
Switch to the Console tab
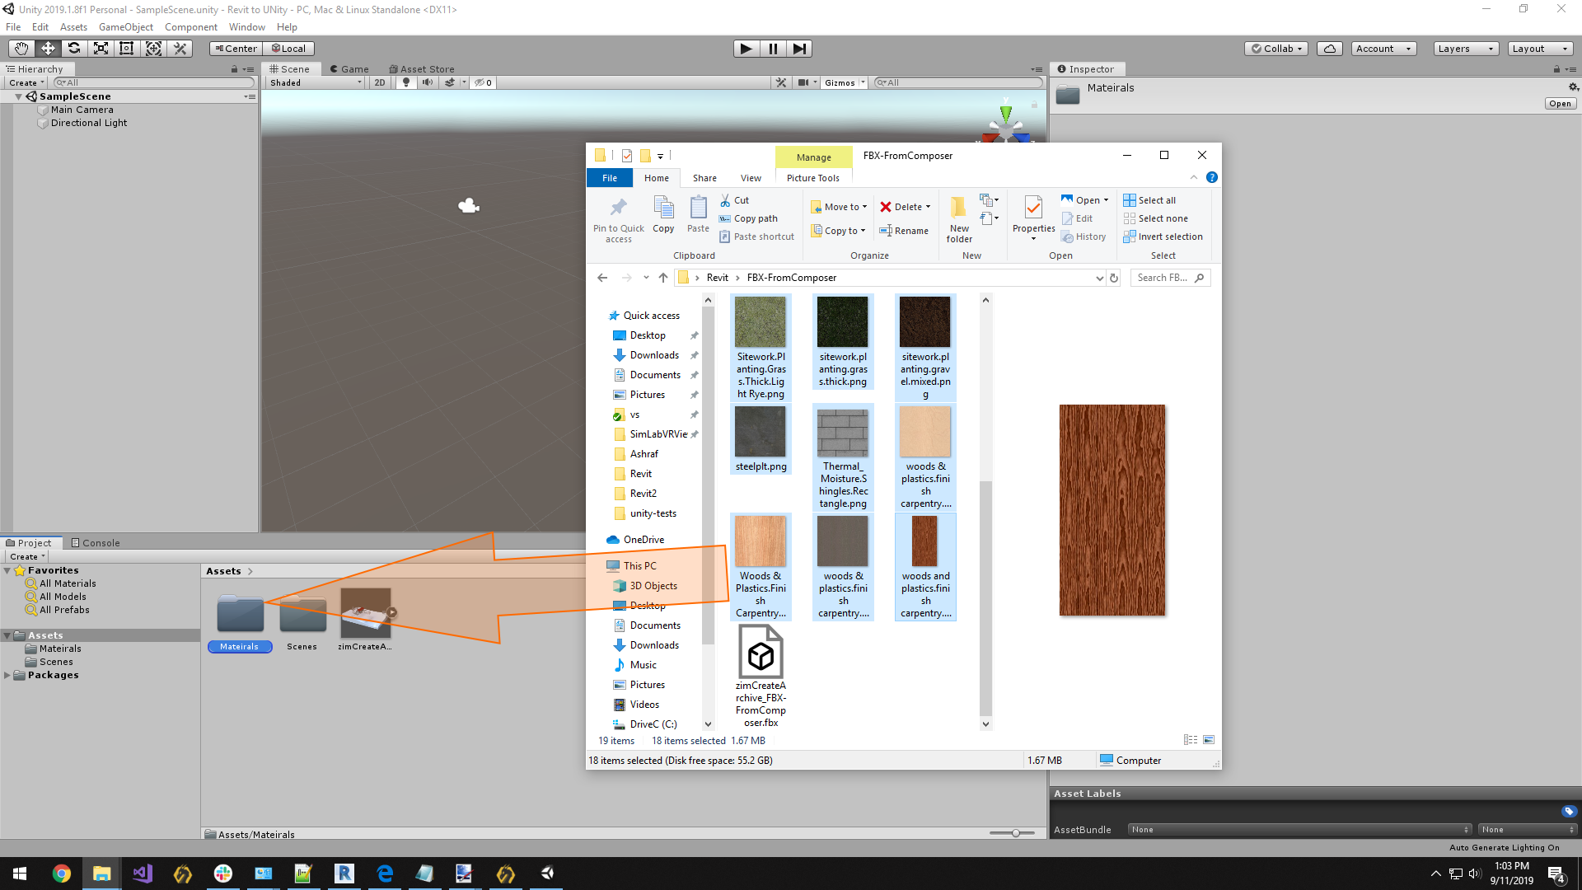click(96, 543)
